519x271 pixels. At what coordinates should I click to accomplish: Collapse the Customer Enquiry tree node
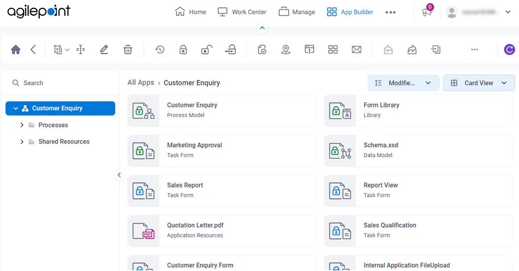(x=16, y=108)
